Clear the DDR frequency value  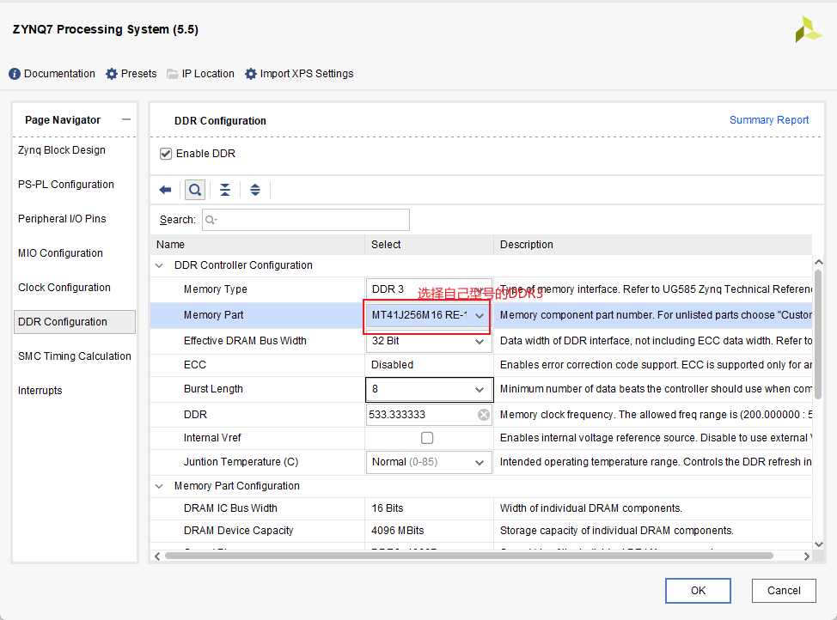tap(484, 415)
